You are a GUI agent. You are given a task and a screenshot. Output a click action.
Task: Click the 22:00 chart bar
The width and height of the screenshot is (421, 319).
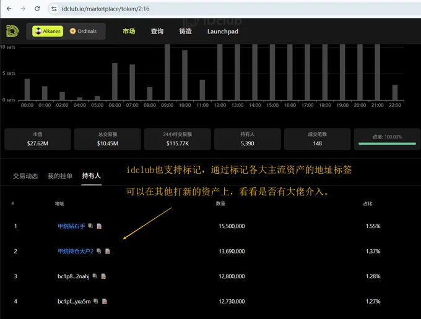click(395, 93)
